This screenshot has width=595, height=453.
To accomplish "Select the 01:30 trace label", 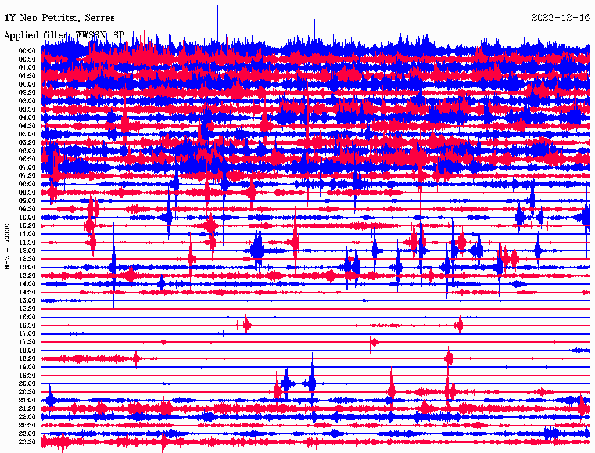I will pos(27,76).
